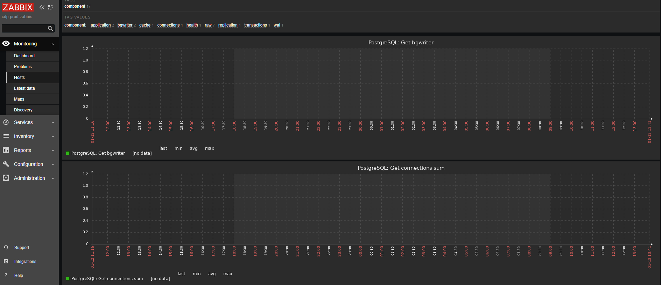Click the sidebar hide icon
The height and width of the screenshot is (285, 661).
pos(50,7)
